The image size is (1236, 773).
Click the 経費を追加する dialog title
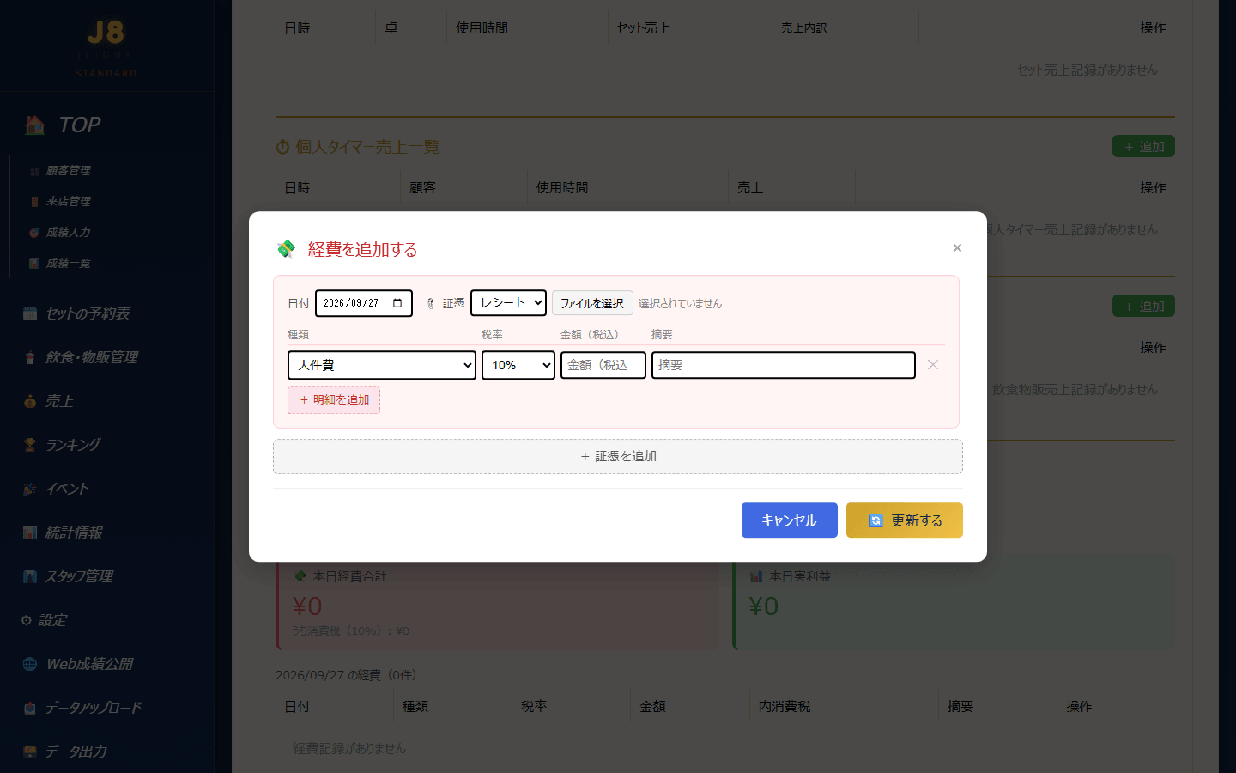pos(362,249)
